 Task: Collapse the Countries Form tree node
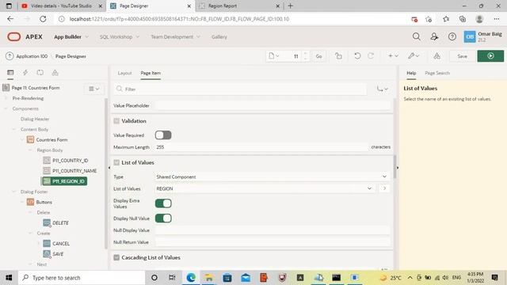coord(22,140)
